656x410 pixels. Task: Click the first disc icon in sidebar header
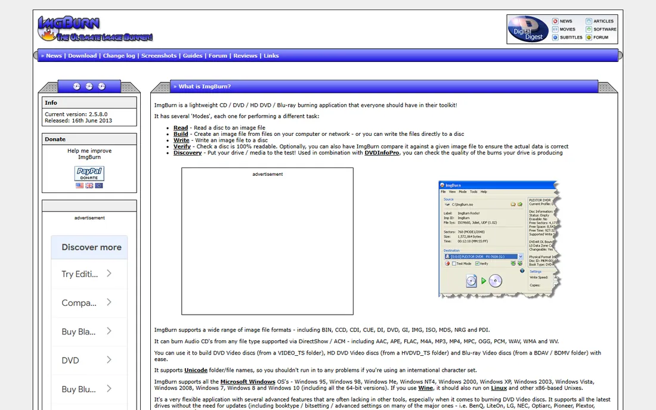point(76,86)
